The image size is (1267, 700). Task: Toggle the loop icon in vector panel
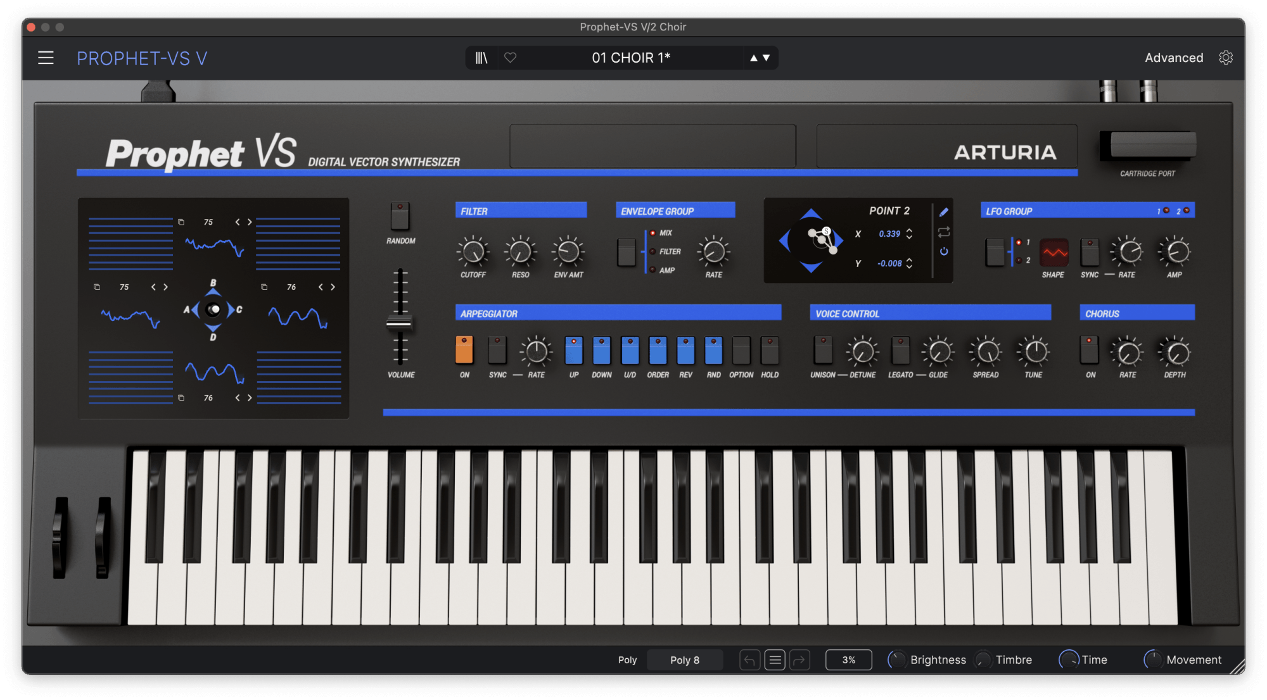pyautogui.click(x=944, y=232)
